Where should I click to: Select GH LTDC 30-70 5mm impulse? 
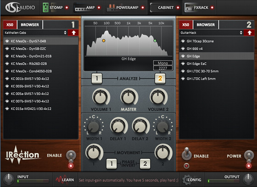click(217, 71)
